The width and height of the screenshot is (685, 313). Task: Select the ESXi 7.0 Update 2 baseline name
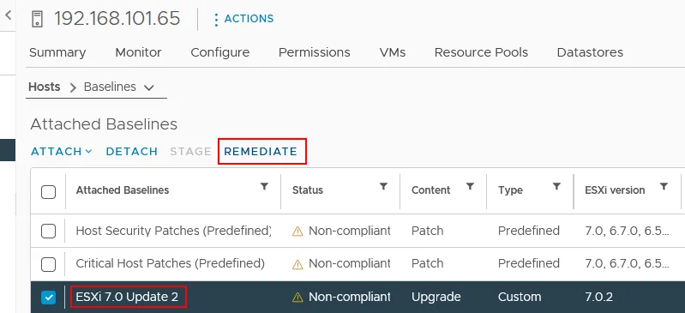tap(127, 298)
